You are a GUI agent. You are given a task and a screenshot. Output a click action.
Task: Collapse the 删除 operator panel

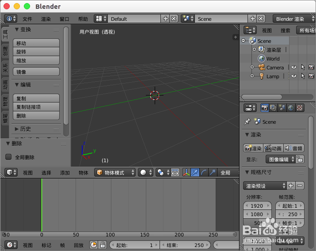click(8, 144)
